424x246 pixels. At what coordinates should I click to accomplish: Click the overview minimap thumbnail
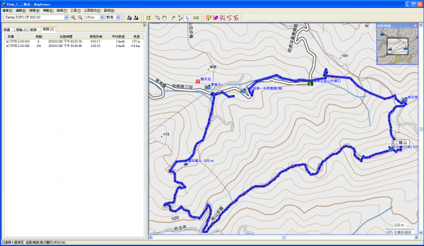click(397, 46)
